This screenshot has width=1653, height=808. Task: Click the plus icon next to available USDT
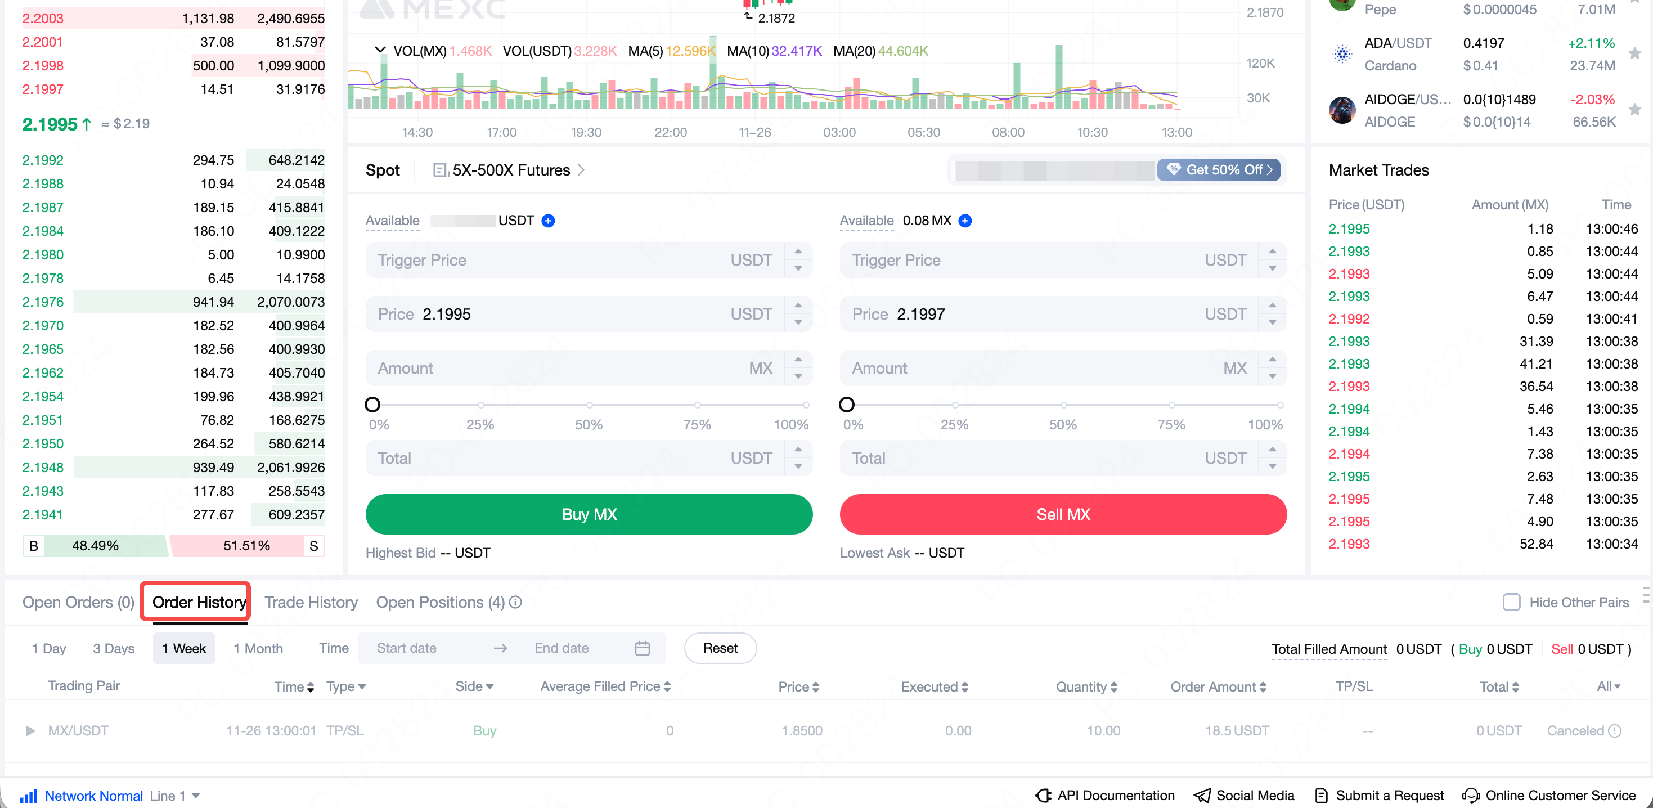pos(548,221)
